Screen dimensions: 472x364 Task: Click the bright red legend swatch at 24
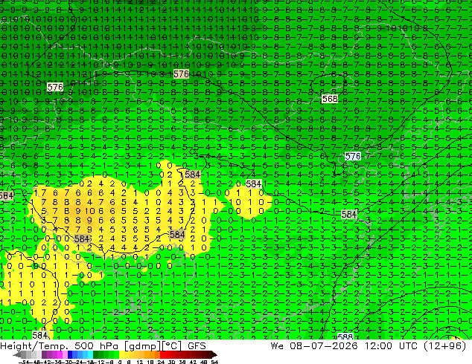162,354
